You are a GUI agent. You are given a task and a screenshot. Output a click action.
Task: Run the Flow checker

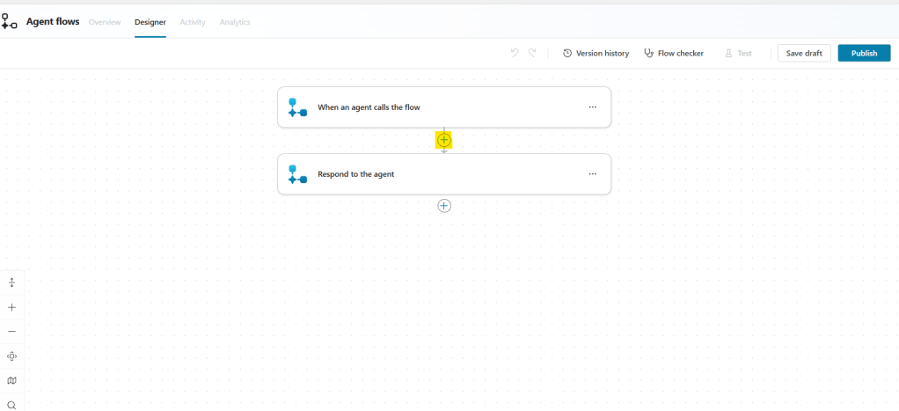click(674, 54)
